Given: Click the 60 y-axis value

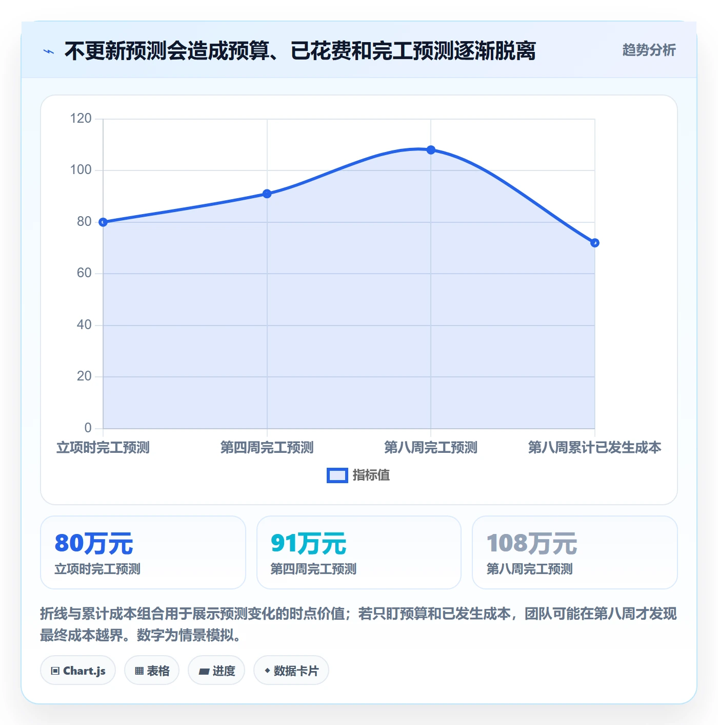Looking at the screenshot, I should (x=84, y=273).
